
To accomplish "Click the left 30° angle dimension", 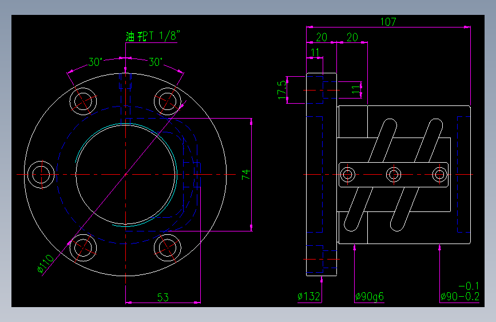I will point(95,62).
